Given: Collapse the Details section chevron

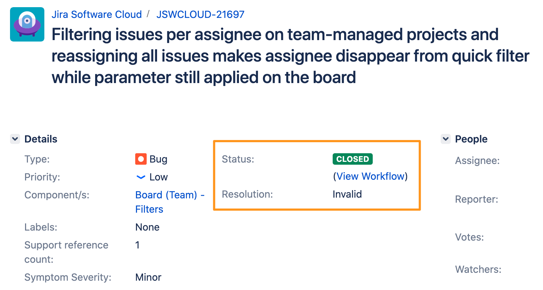Looking at the screenshot, I should [15, 139].
